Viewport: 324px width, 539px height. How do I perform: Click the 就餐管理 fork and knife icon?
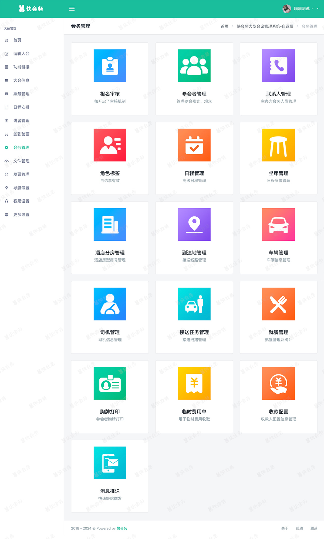[x=278, y=304]
